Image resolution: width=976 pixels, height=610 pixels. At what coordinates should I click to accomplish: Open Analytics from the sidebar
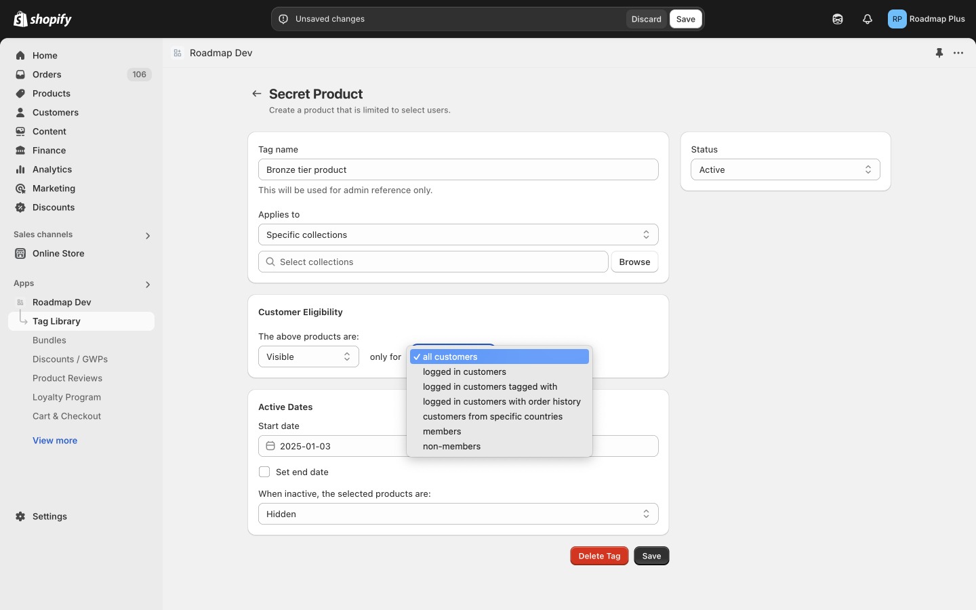[x=52, y=169]
